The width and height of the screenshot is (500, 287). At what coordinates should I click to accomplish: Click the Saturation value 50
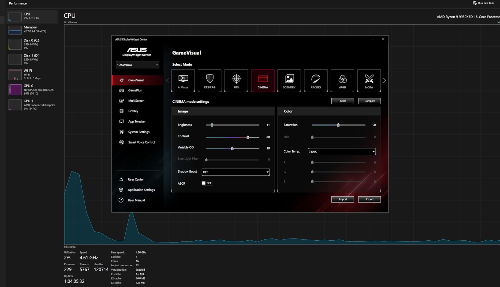[x=374, y=125]
